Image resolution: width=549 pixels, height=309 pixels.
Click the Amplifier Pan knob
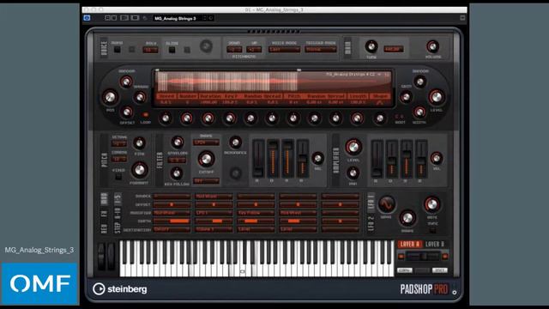pos(353,173)
